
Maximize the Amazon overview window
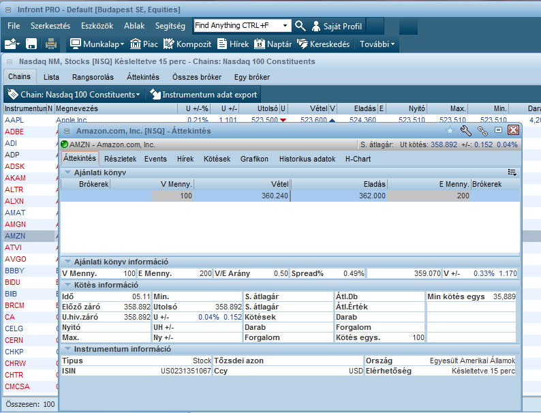(x=498, y=130)
